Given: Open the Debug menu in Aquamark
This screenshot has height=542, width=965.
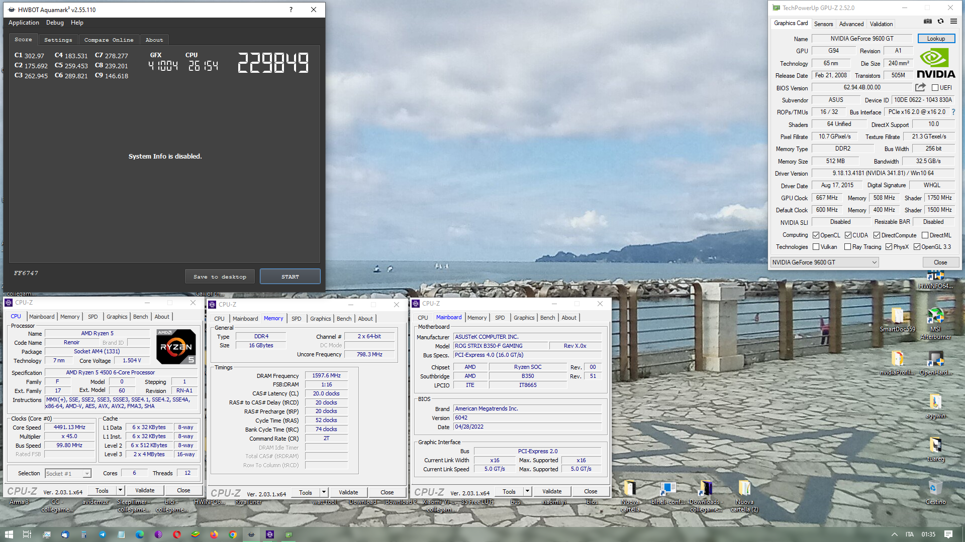Looking at the screenshot, I should pos(55,23).
